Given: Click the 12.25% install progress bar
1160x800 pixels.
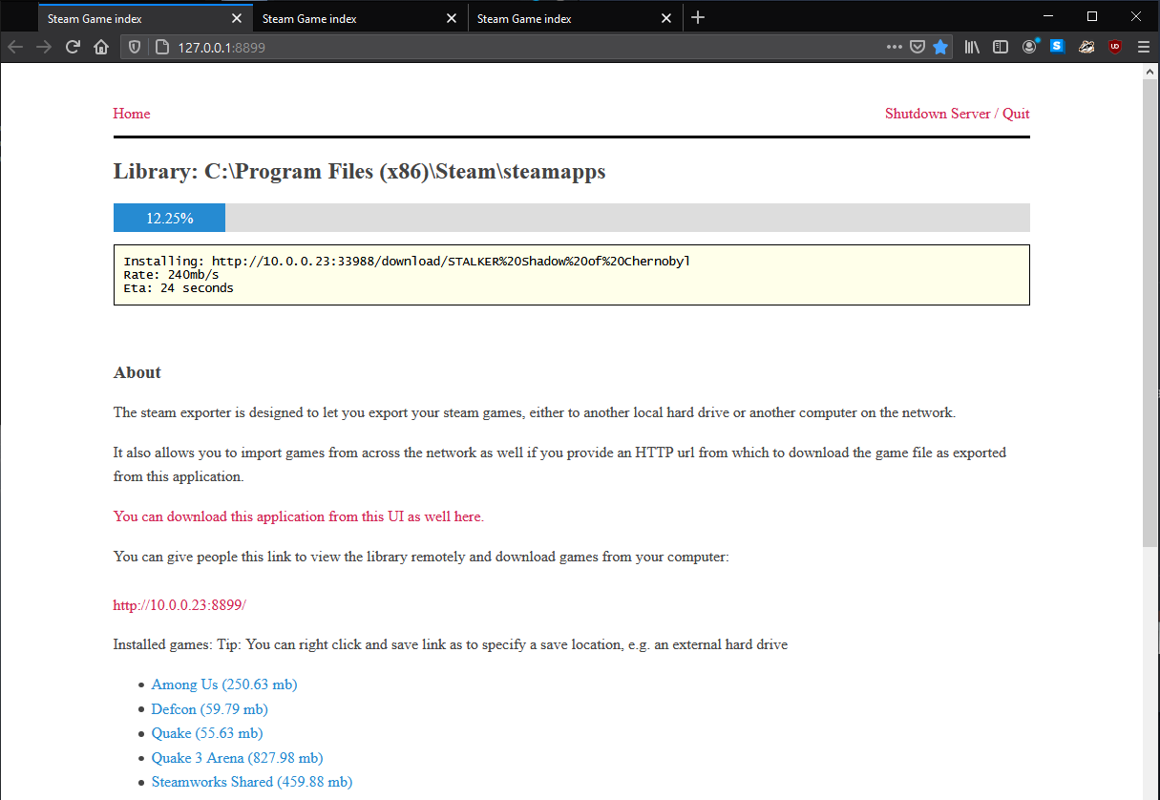Looking at the screenshot, I should point(571,218).
